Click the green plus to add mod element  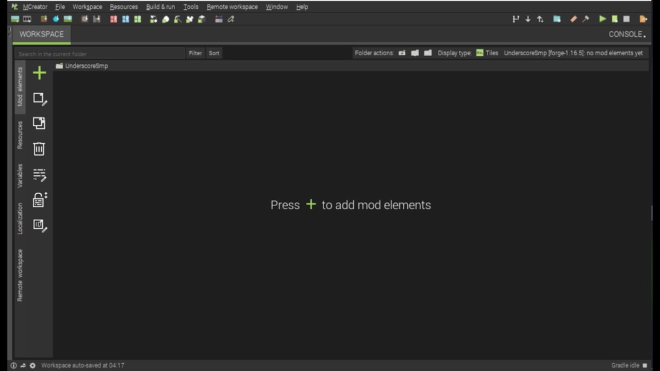[39, 73]
